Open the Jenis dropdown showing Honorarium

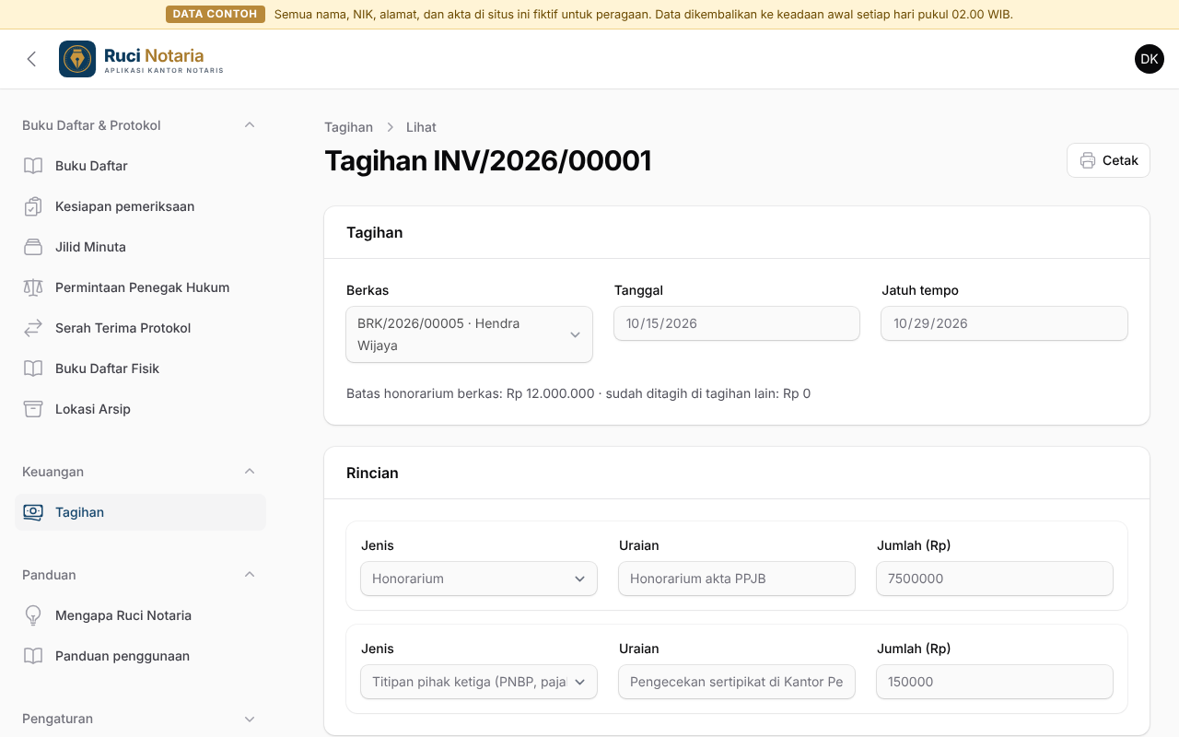[x=479, y=579]
